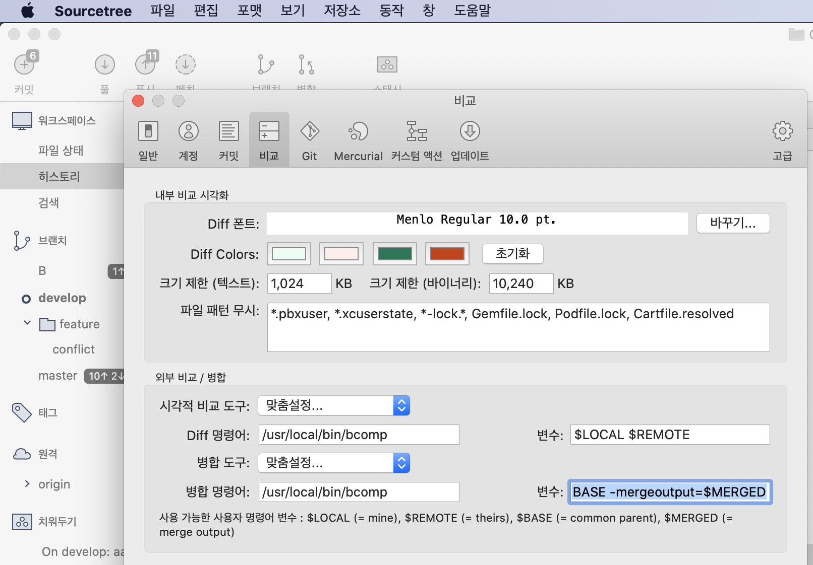
Task: Click the ignore file patterns text area
Action: tap(518, 327)
